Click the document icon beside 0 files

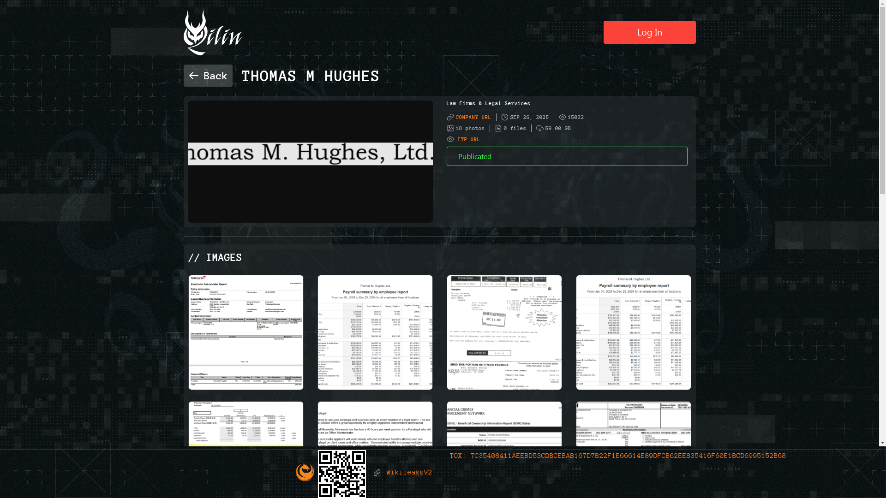[x=498, y=128]
